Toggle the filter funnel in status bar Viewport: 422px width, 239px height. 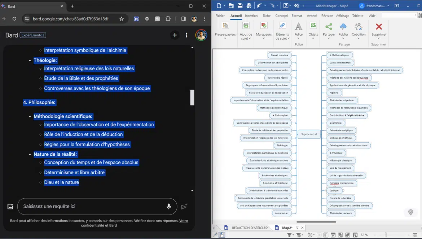289,235
